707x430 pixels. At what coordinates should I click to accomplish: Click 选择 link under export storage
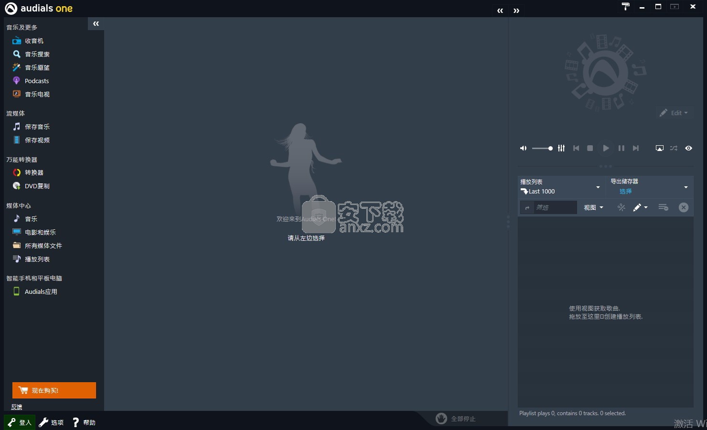coord(625,191)
